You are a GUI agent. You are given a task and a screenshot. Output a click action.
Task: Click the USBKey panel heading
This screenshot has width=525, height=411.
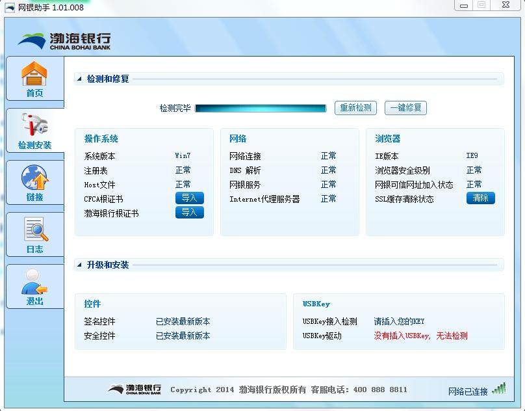click(x=316, y=304)
